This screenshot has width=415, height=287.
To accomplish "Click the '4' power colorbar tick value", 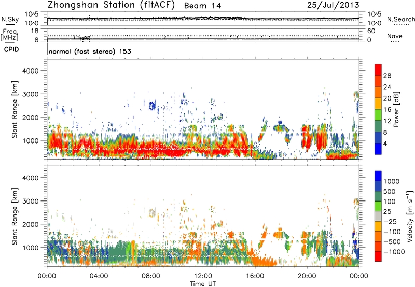I will pos(385,143).
